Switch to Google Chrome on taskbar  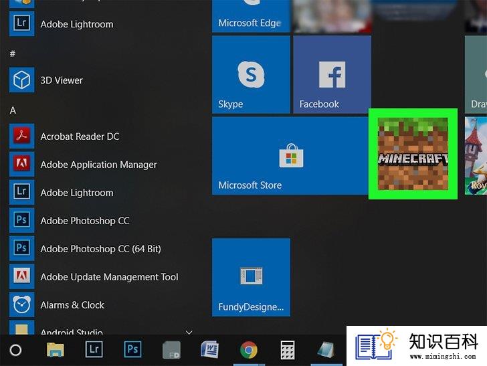249,350
